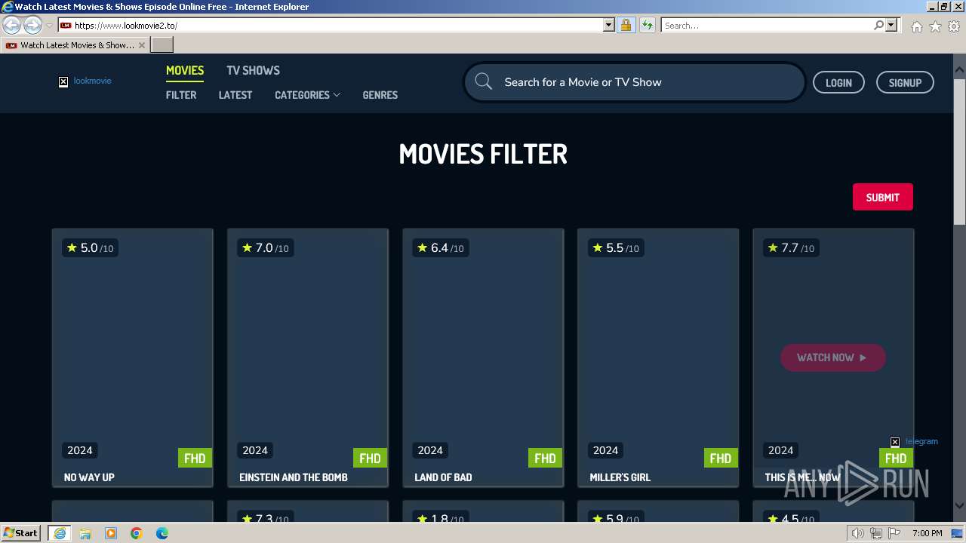Click the 7.7 rating badge
Image resolution: width=966 pixels, height=543 pixels.
790,248
